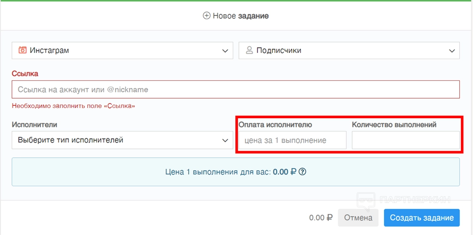Click the Создать задание button

coord(421,218)
